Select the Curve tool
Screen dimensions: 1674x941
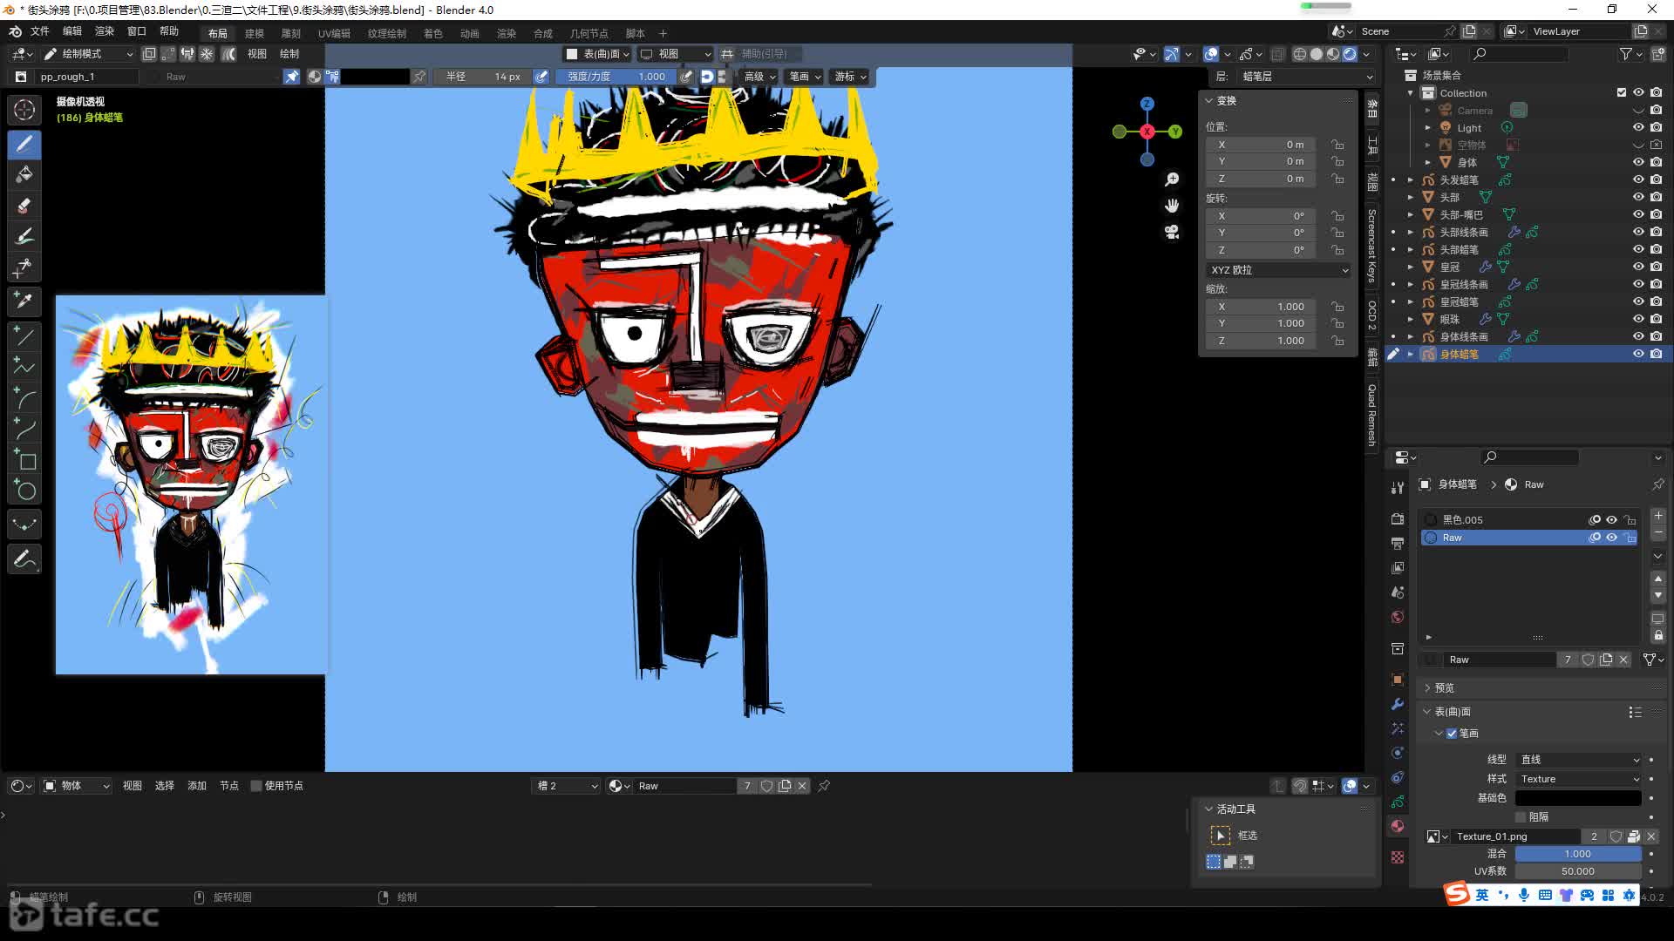point(24,429)
